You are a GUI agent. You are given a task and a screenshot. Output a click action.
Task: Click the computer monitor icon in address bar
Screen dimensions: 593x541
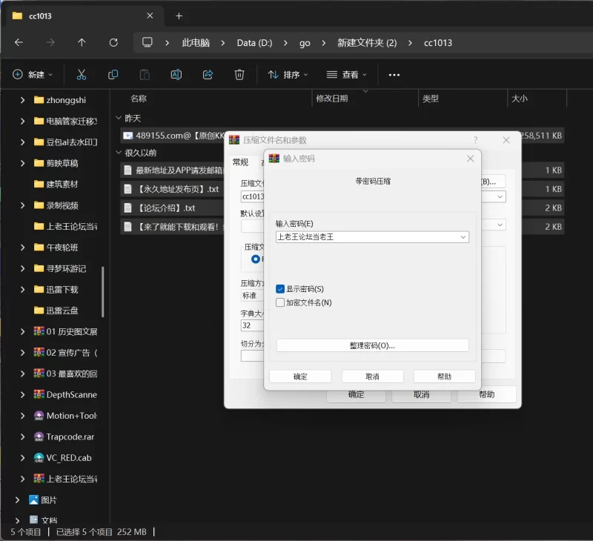[147, 42]
